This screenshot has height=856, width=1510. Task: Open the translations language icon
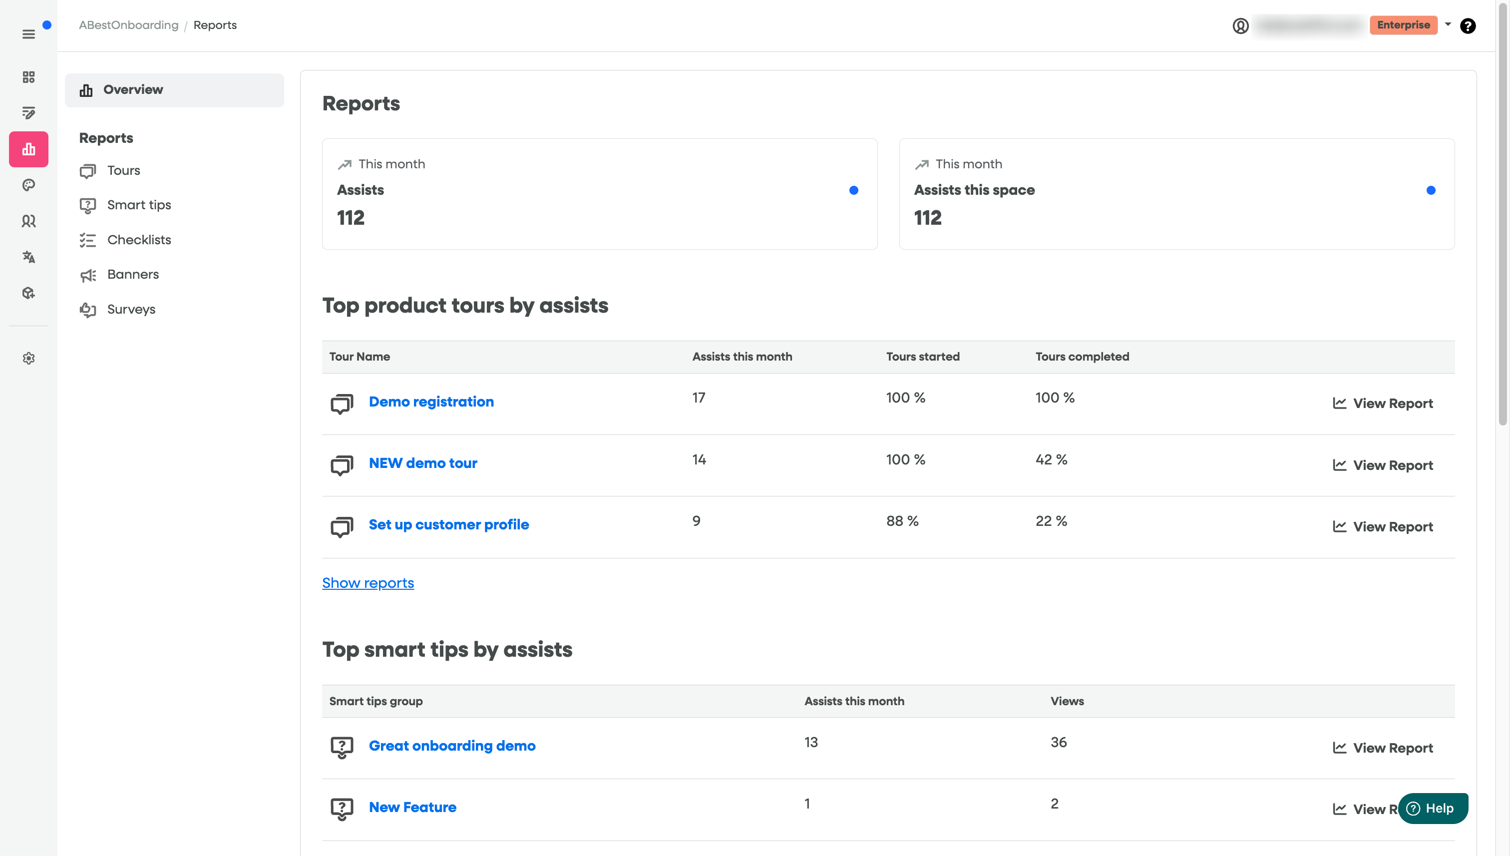click(28, 257)
